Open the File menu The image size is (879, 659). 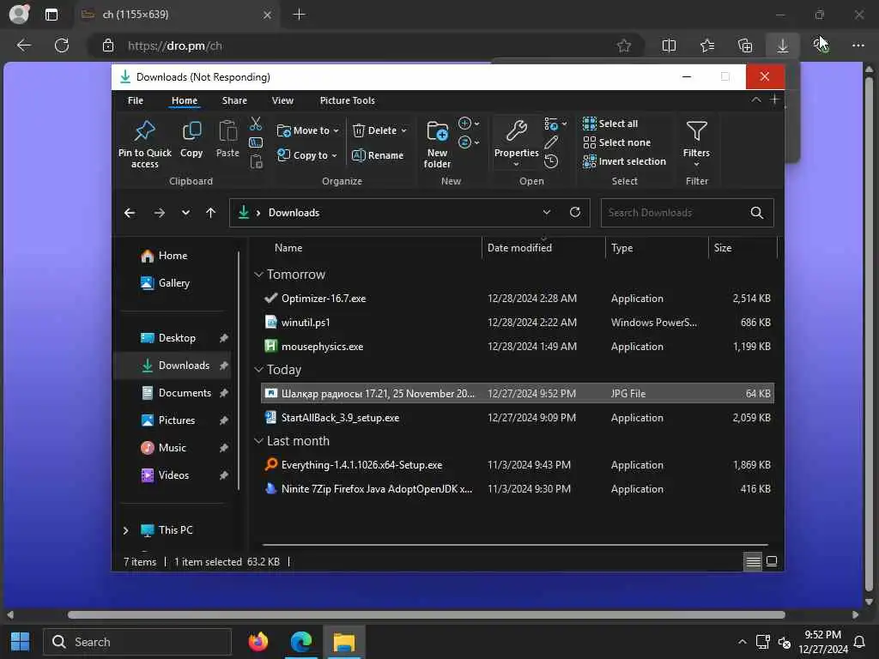[x=135, y=100]
